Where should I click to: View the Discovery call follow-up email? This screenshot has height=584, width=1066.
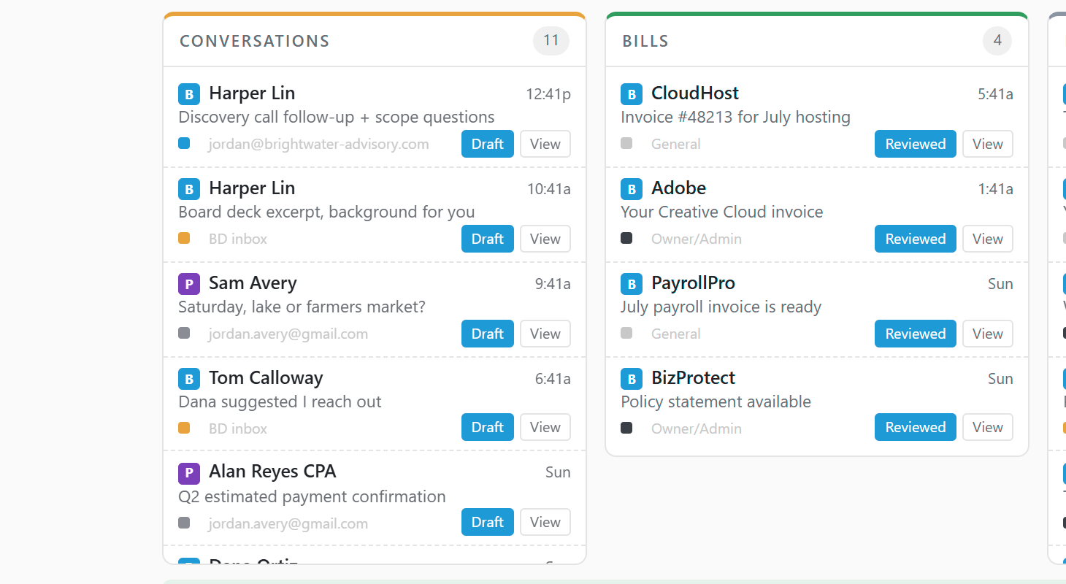click(545, 144)
